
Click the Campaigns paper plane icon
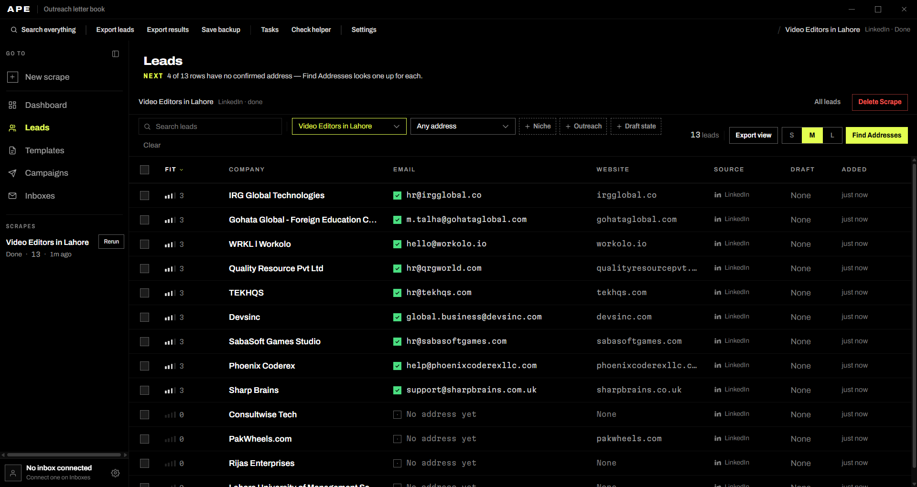pos(12,173)
